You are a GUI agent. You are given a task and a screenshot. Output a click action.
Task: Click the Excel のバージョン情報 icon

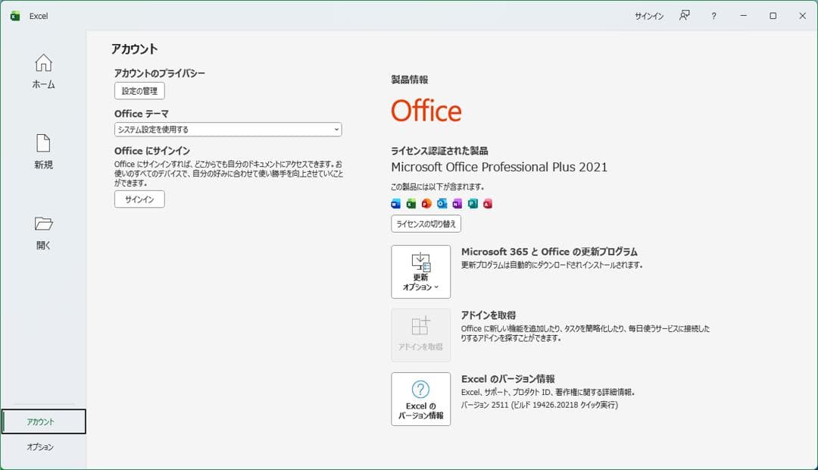coord(420,399)
